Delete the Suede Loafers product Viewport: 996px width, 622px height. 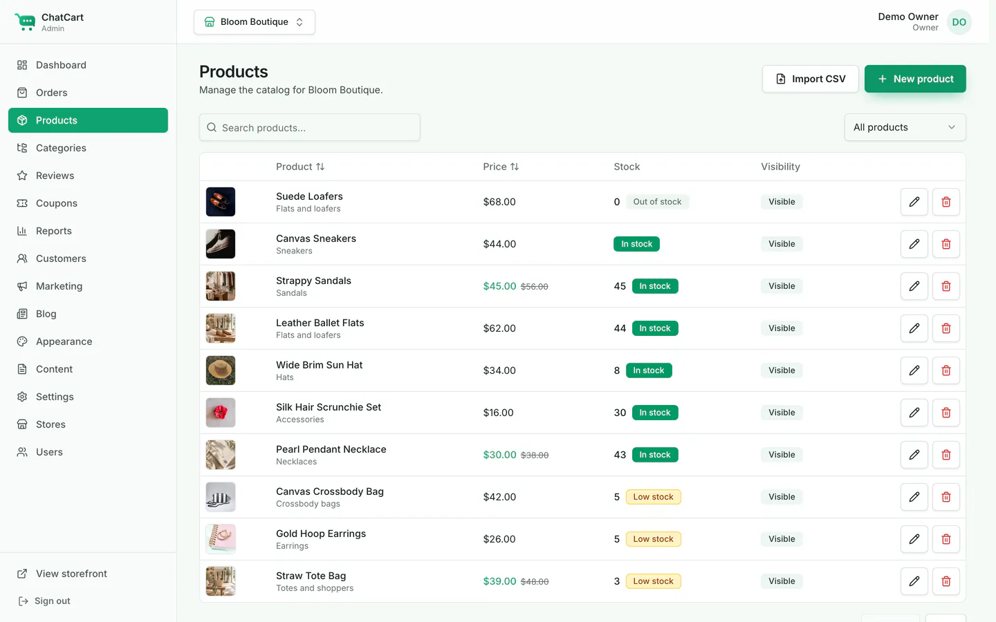tap(946, 202)
